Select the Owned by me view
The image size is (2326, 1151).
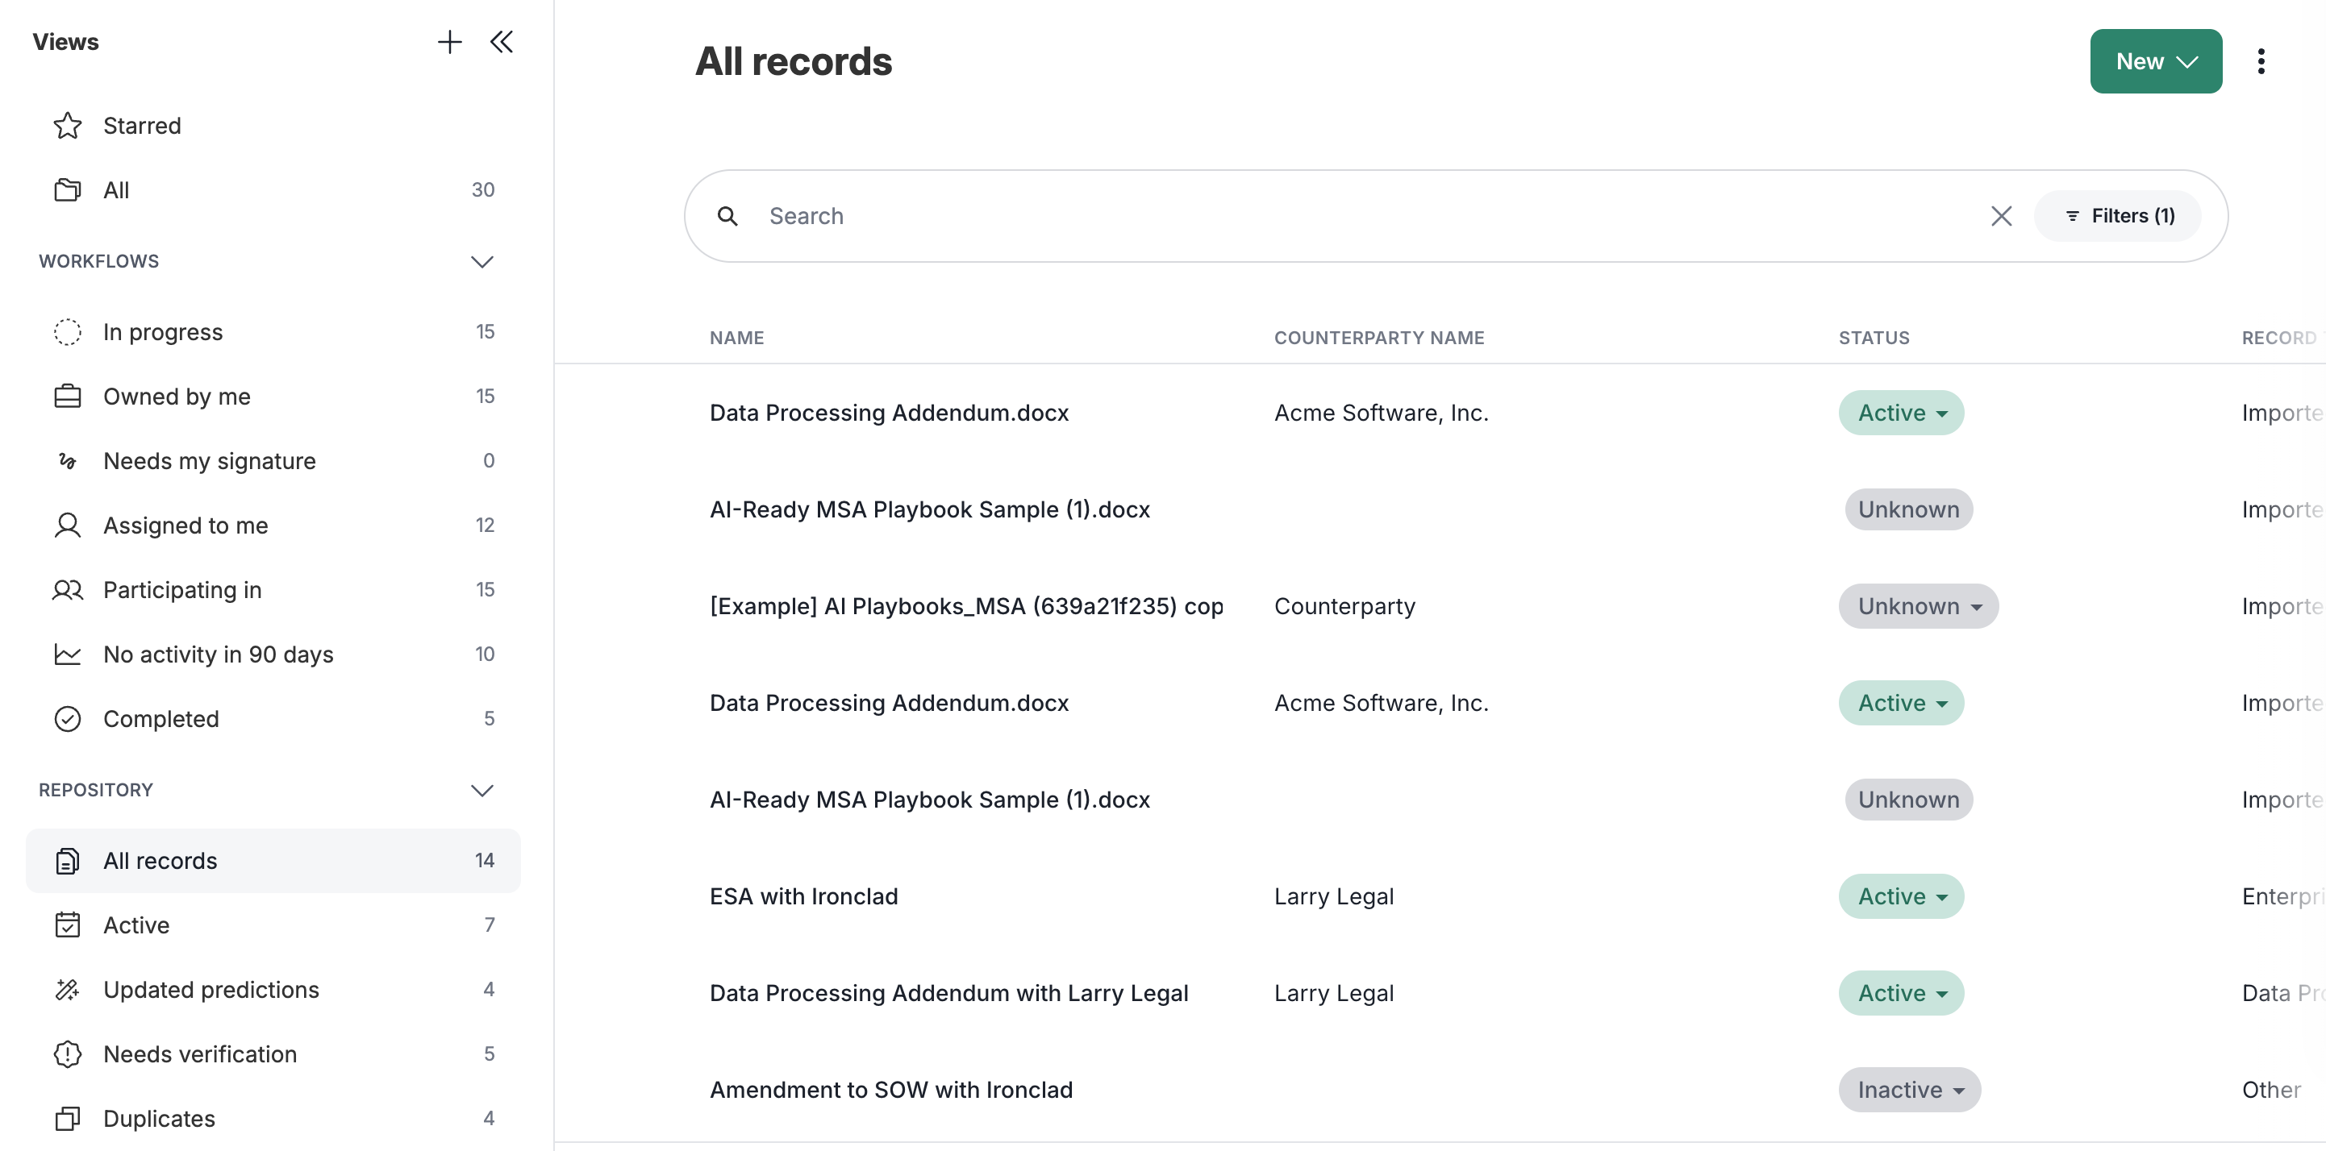273,397
